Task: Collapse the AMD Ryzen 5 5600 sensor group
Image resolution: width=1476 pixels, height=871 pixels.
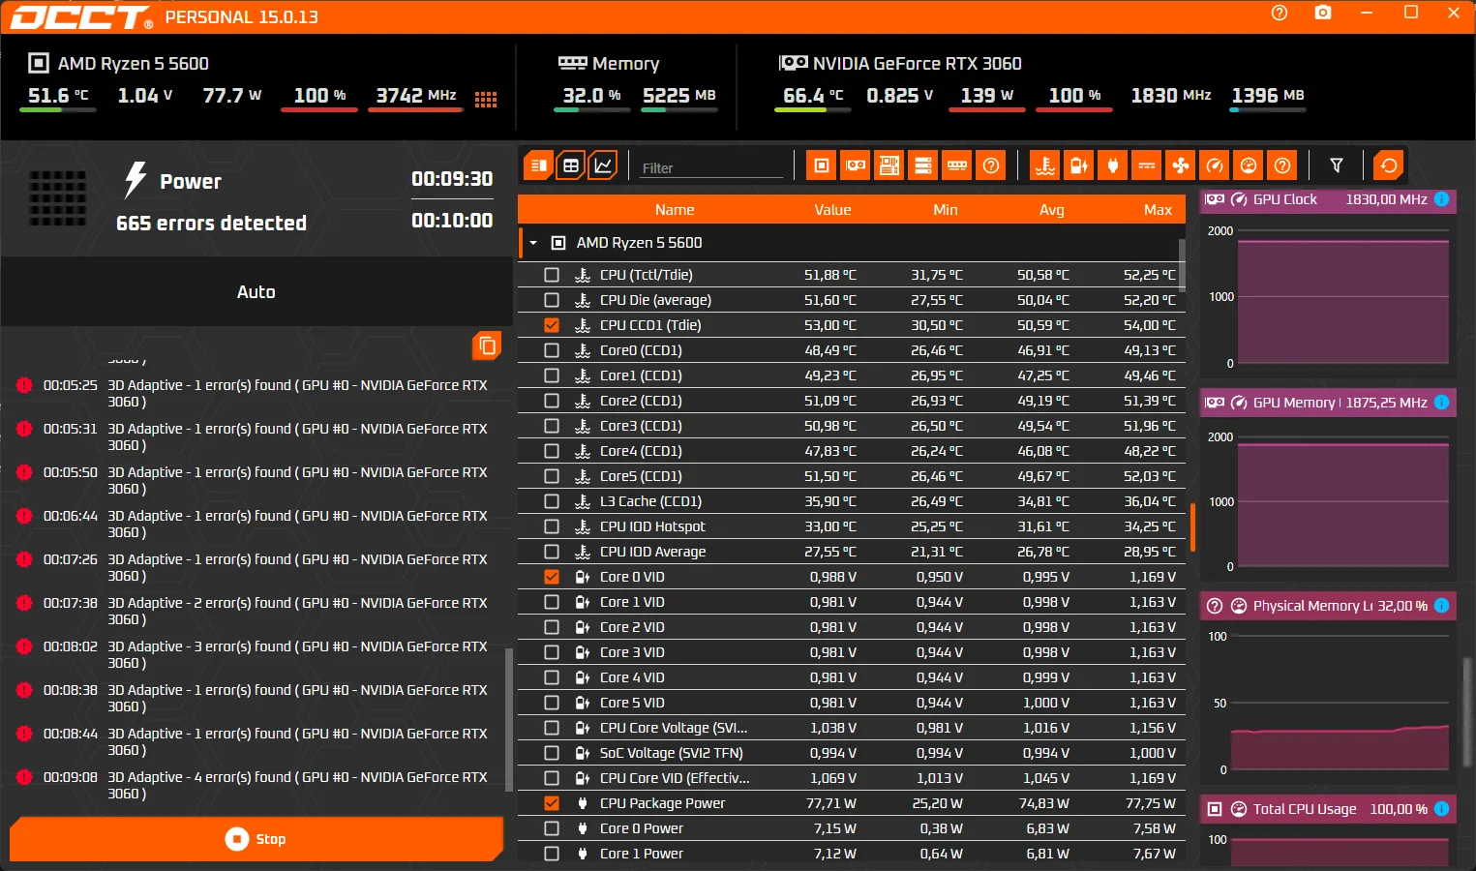Action: pos(533,243)
